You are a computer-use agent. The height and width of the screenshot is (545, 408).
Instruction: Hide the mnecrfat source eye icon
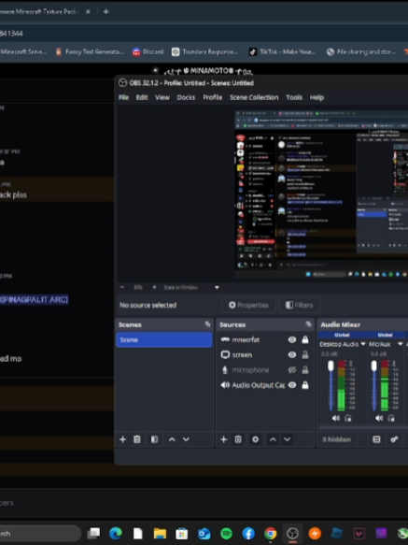pyautogui.click(x=292, y=339)
